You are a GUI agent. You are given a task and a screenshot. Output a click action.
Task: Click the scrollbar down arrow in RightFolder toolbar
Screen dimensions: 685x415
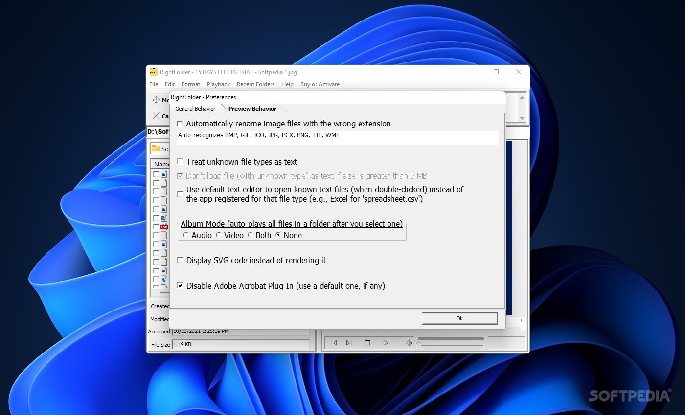522,118
